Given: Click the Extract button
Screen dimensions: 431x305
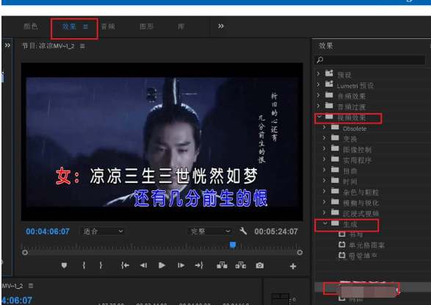Looking at the screenshot, I should click(241, 265).
